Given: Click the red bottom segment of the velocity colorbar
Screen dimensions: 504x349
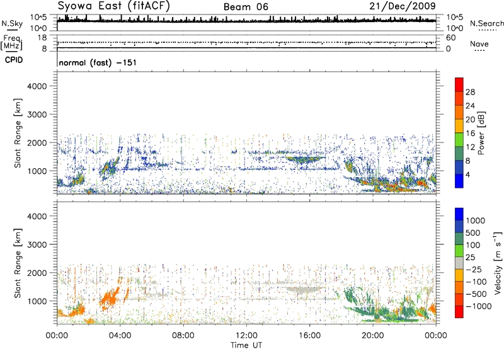Looking at the screenshot, I should (x=459, y=312).
